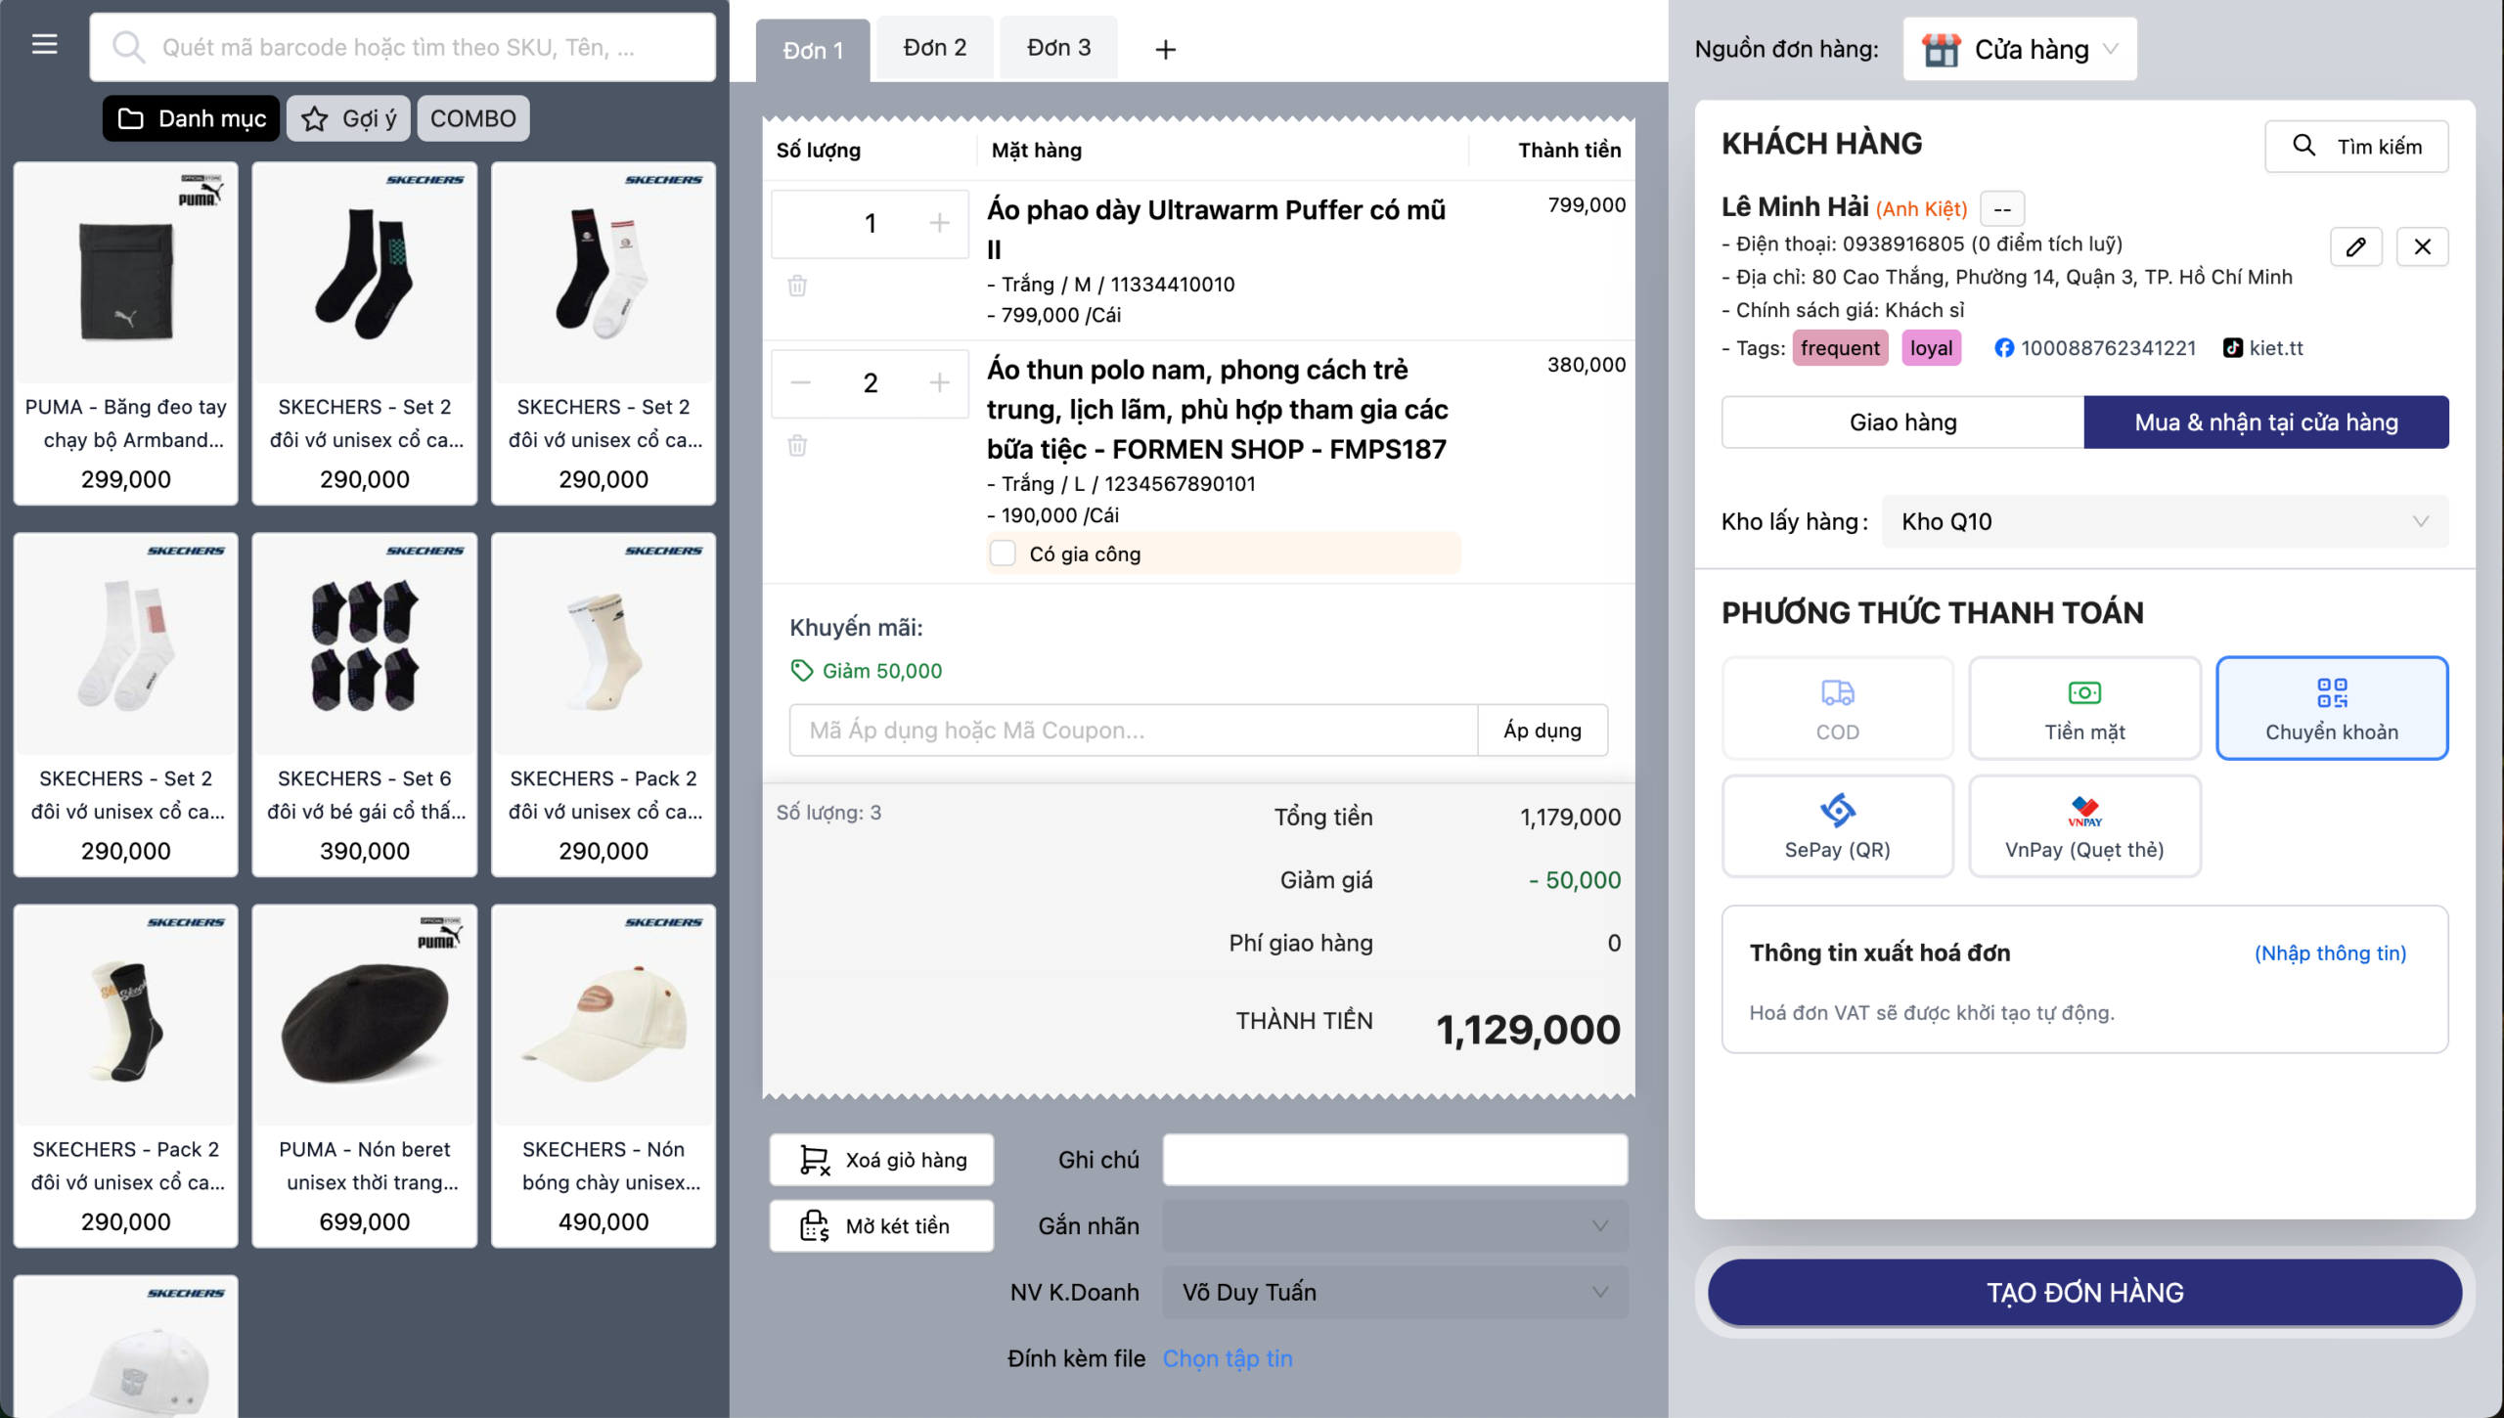The image size is (2504, 1418).
Task: Expand the Kho lấy hàng dropdown
Action: click(2164, 521)
